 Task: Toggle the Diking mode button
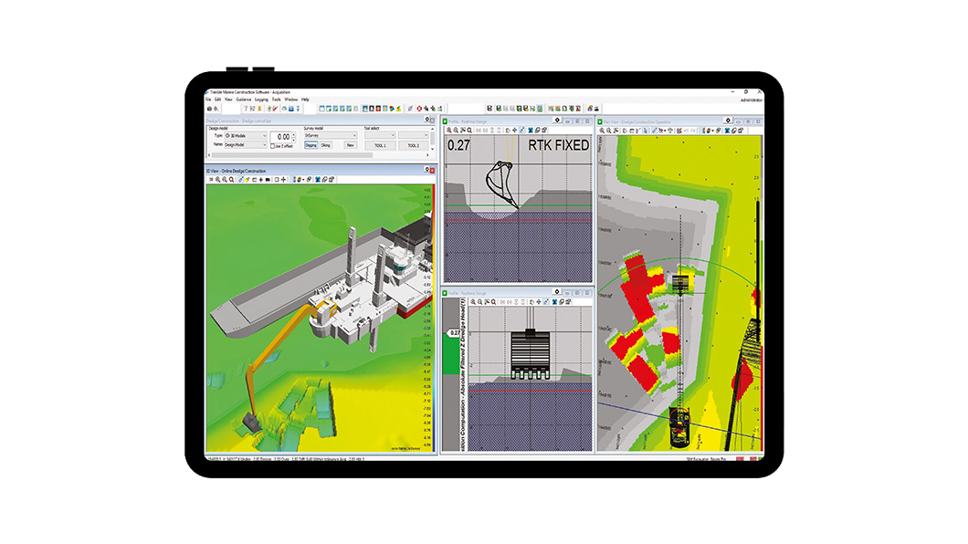coord(327,145)
